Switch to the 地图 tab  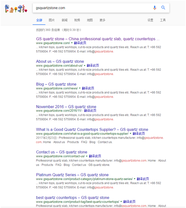pyautogui.click(x=90, y=20)
